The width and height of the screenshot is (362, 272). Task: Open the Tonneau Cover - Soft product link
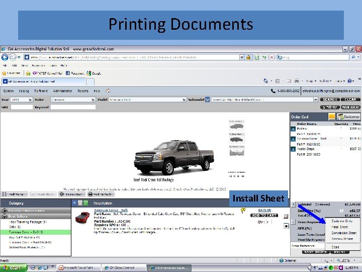[111, 210]
